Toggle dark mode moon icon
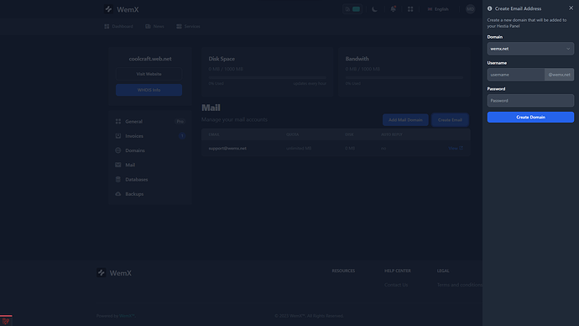 coord(374,9)
